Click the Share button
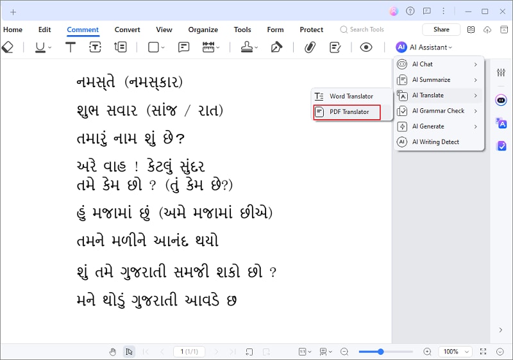The image size is (513, 360). [x=441, y=29]
